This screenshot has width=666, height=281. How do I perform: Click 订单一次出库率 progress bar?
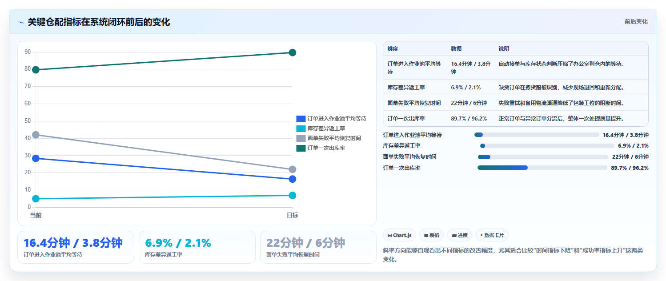(x=542, y=168)
